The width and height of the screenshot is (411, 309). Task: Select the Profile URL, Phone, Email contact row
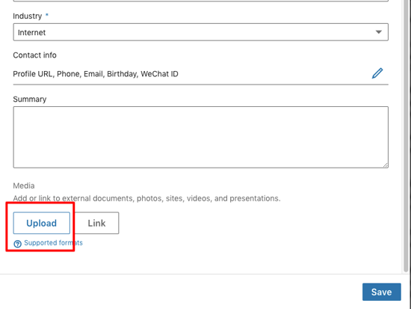[201, 74]
